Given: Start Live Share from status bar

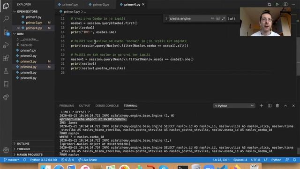Looking at the screenshot, I should pos(87,160).
